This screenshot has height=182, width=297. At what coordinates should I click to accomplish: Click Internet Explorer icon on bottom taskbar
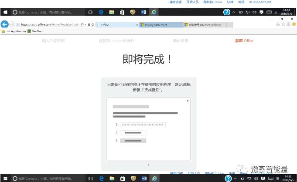(154, 179)
